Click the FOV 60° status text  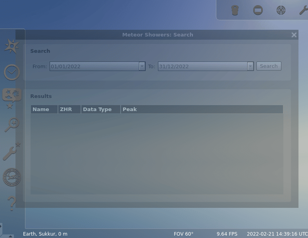(x=183, y=234)
